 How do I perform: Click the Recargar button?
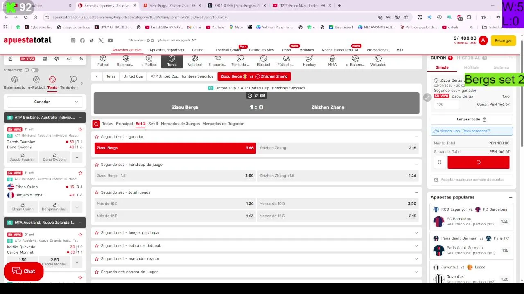click(503, 40)
